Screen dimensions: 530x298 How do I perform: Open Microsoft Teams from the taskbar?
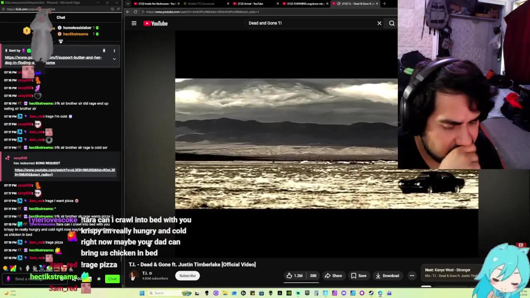pyautogui.click(x=389, y=293)
